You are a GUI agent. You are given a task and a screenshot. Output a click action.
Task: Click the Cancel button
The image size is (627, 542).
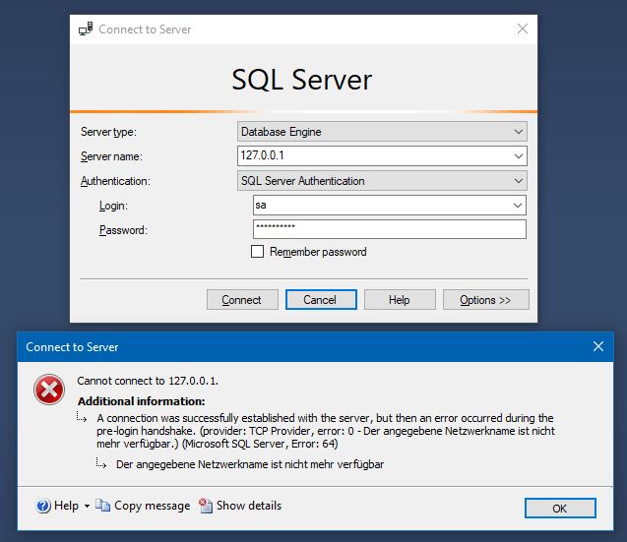pos(321,299)
